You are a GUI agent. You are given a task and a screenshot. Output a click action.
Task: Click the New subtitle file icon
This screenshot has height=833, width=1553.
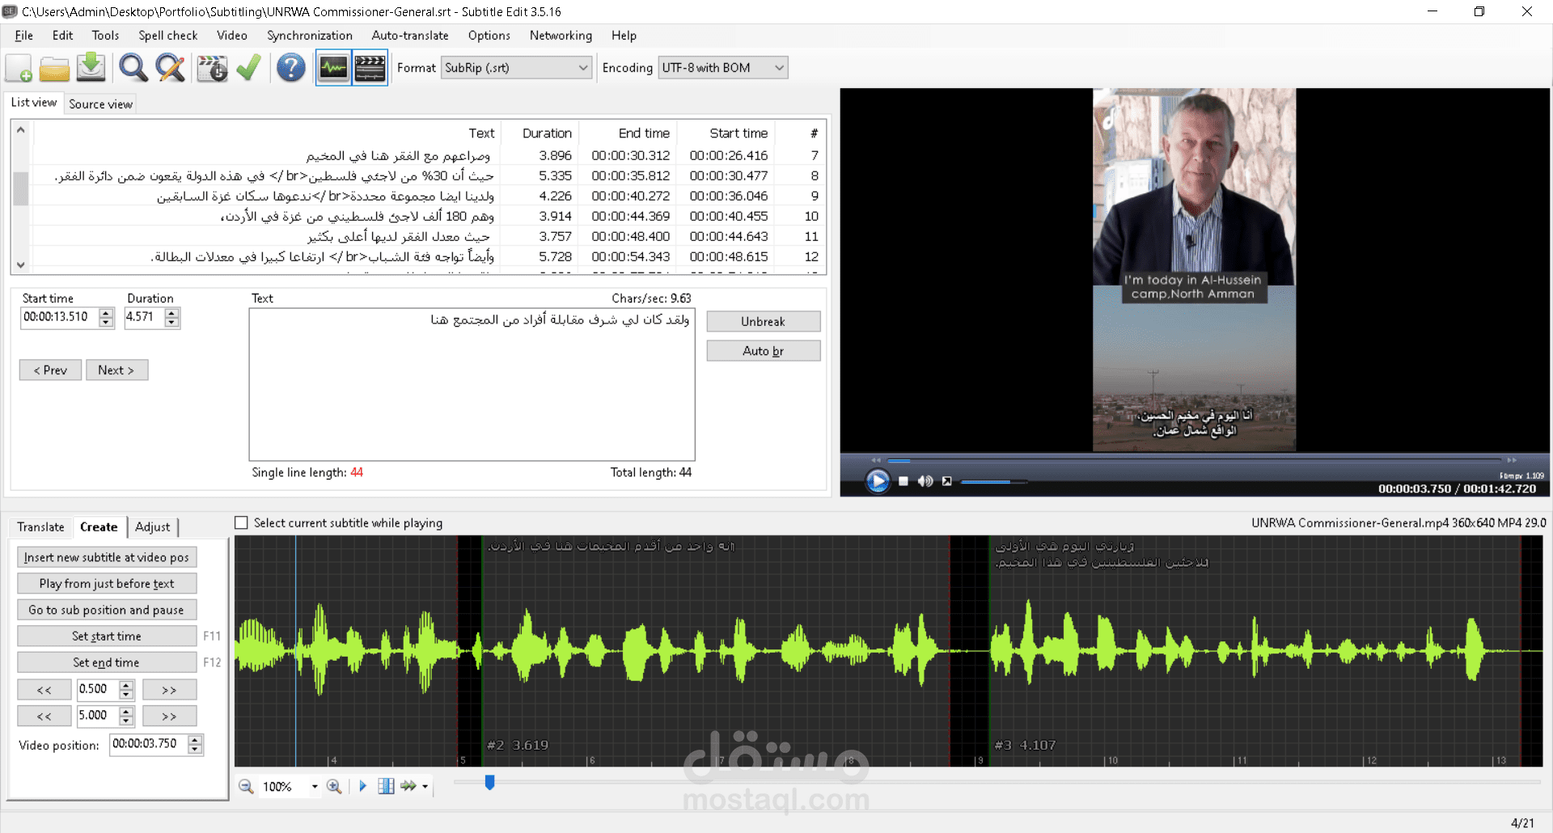click(19, 68)
